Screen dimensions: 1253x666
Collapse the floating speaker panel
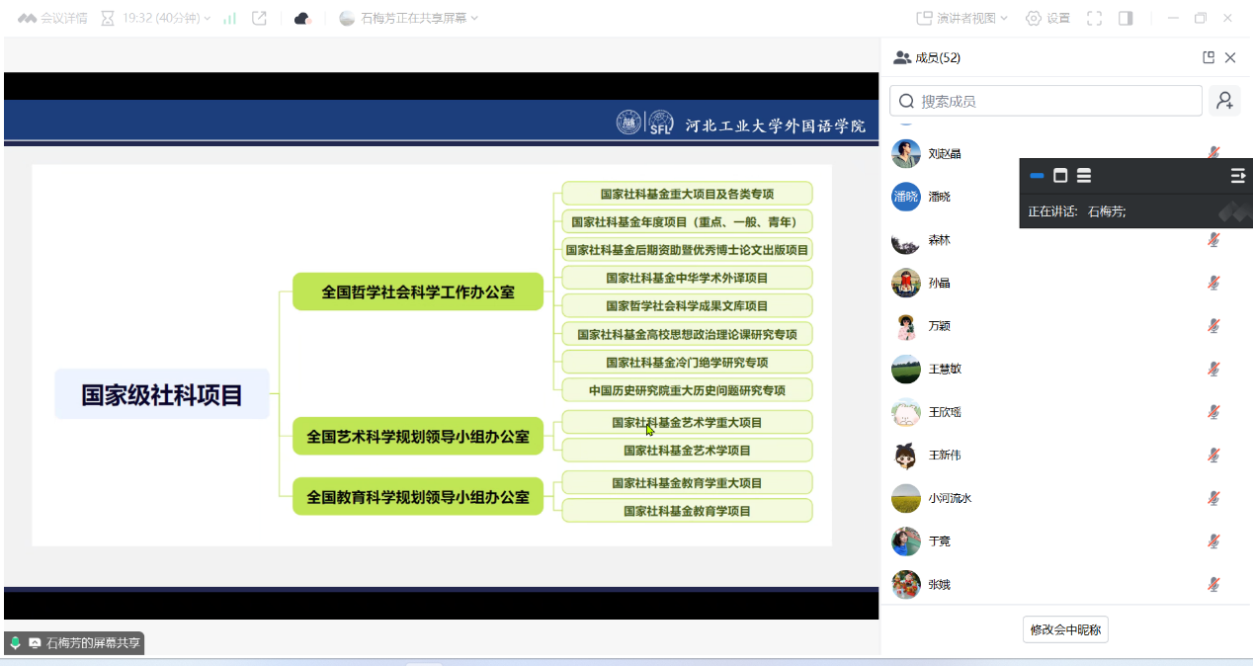pos(1237,176)
